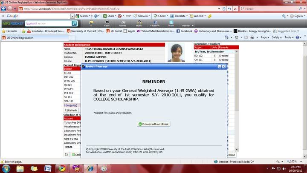307x173 pixels.
Task: Open Twitter in MP3 Rocket toolbar
Action: point(171,23)
